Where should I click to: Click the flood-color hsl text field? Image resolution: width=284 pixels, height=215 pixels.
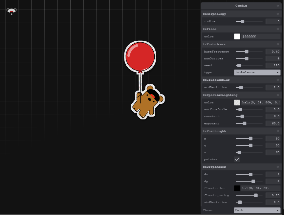click(x=261, y=188)
